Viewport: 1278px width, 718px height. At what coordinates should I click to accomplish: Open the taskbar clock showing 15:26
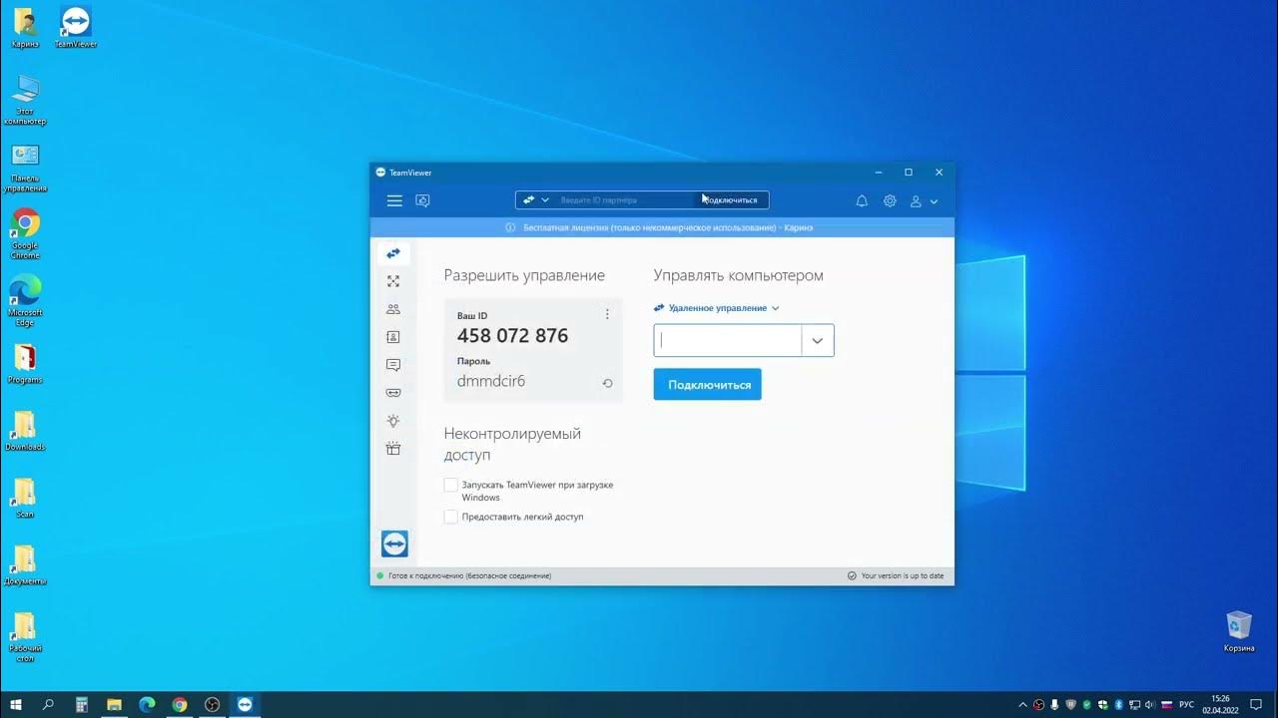point(1220,704)
